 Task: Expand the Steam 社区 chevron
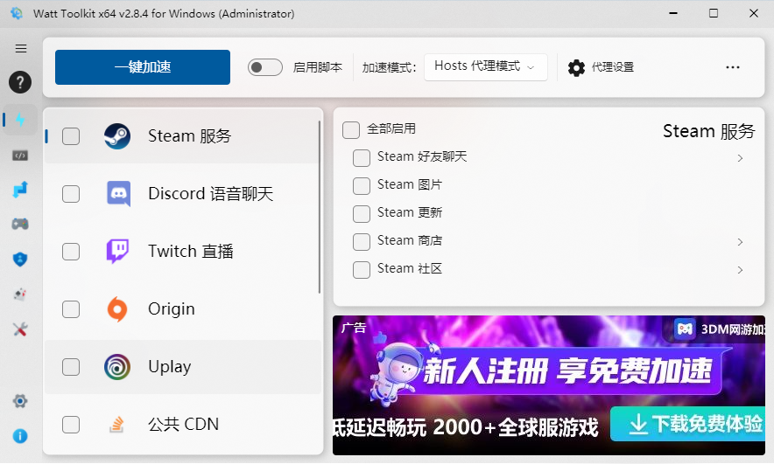[740, 270]
